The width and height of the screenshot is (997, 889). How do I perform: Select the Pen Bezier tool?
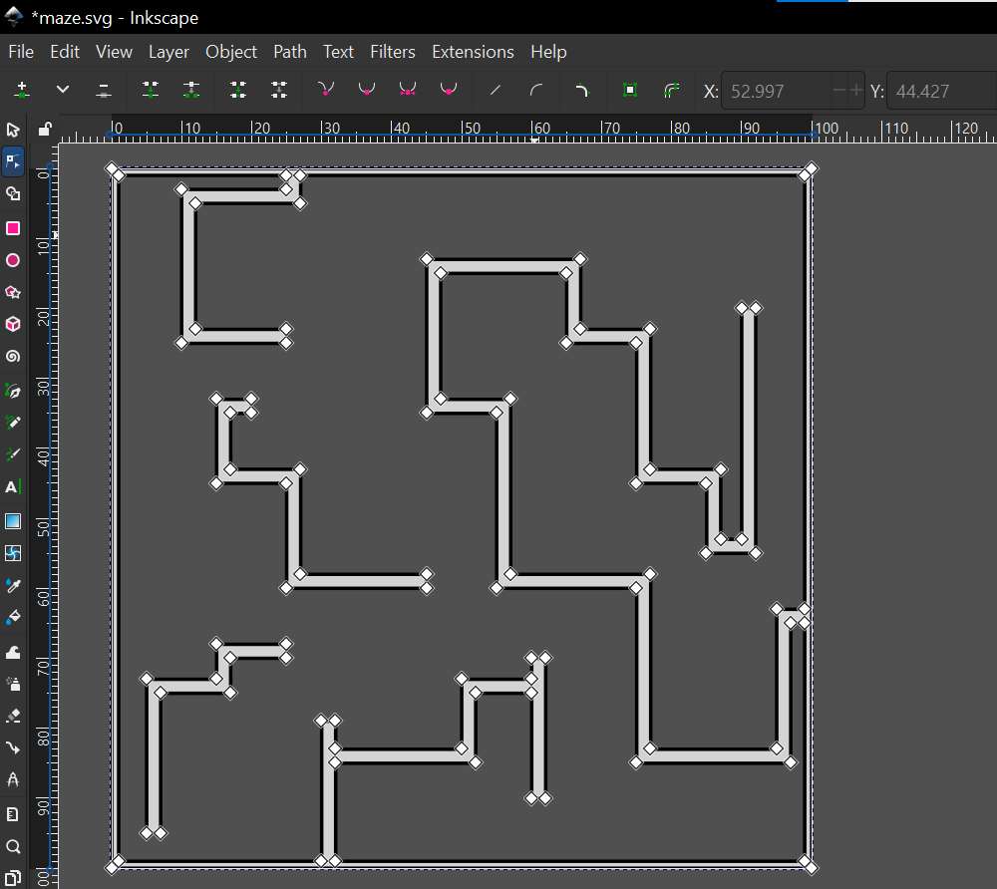coord(13,391)
